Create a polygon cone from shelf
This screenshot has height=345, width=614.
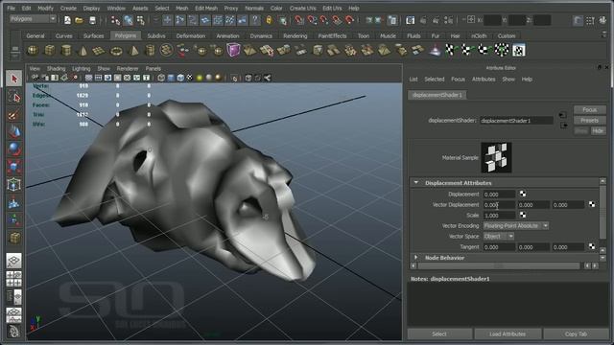(x=83, y=50)
